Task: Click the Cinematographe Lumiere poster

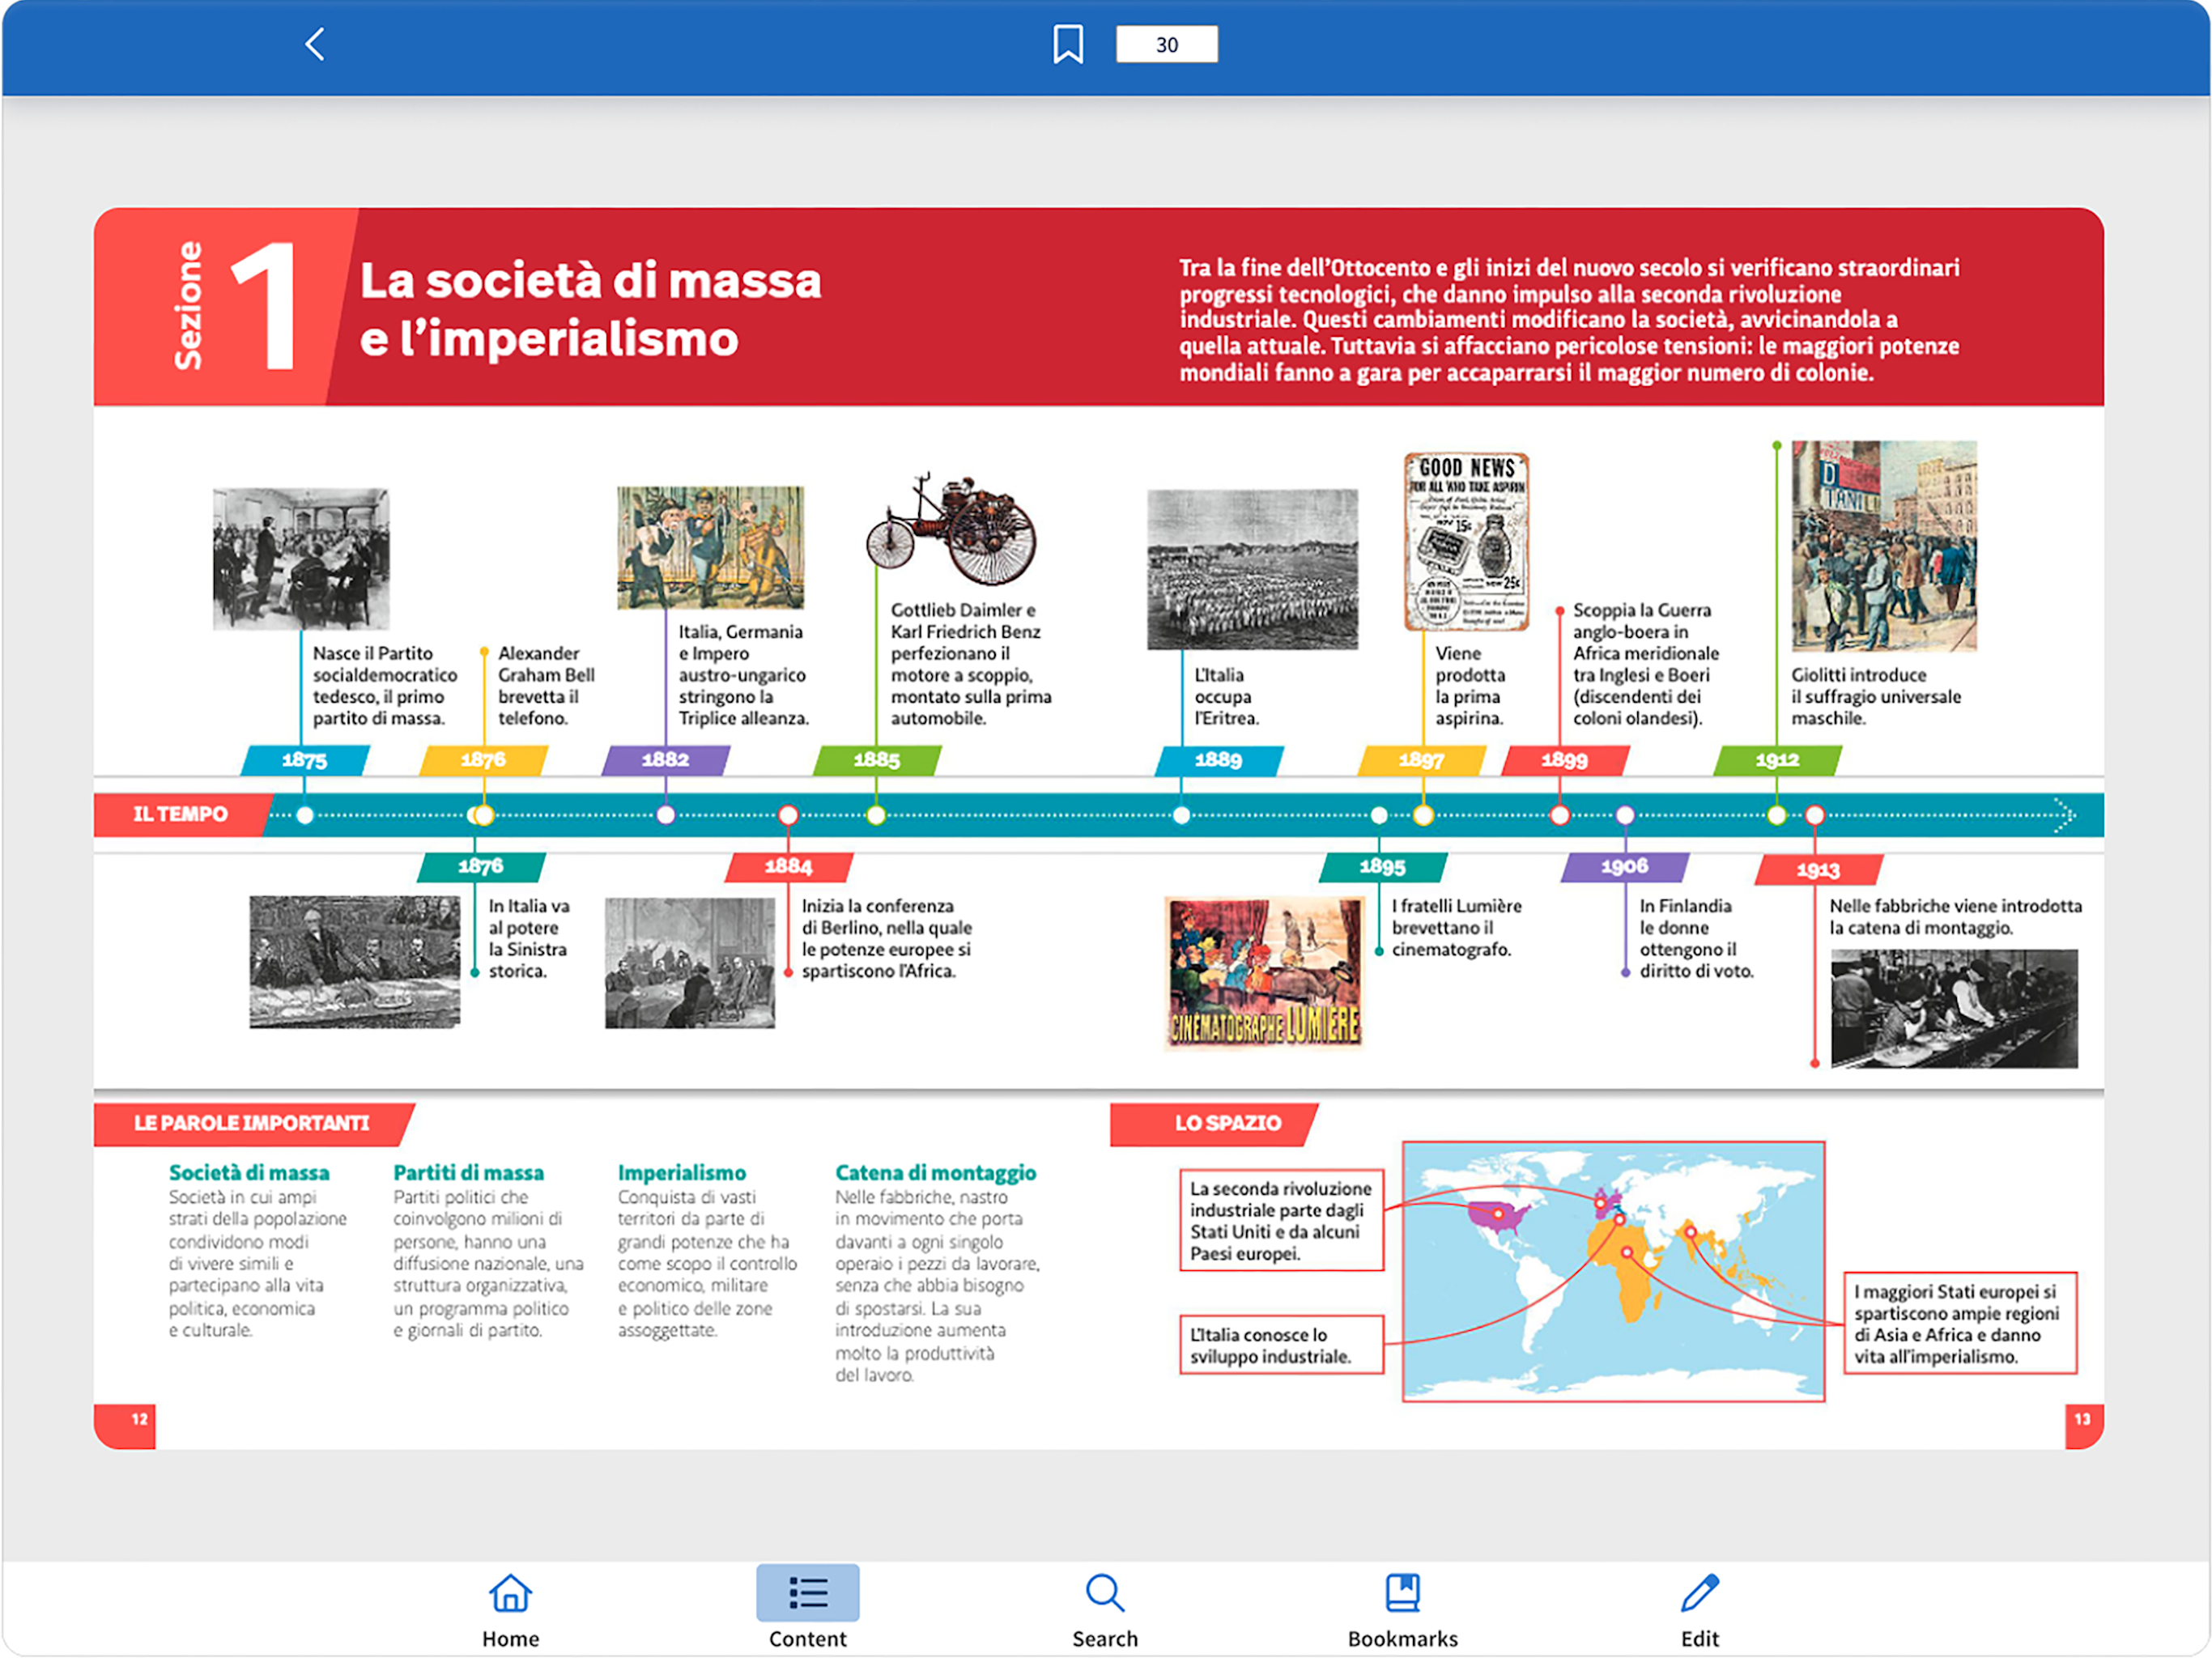Action: [x=1265, y=972]
